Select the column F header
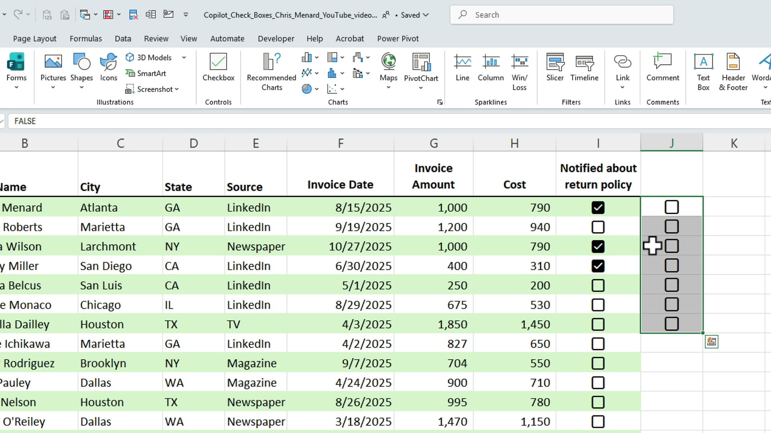Image resolution: width=771 pixels, height=433 pixels. (341, 143)
